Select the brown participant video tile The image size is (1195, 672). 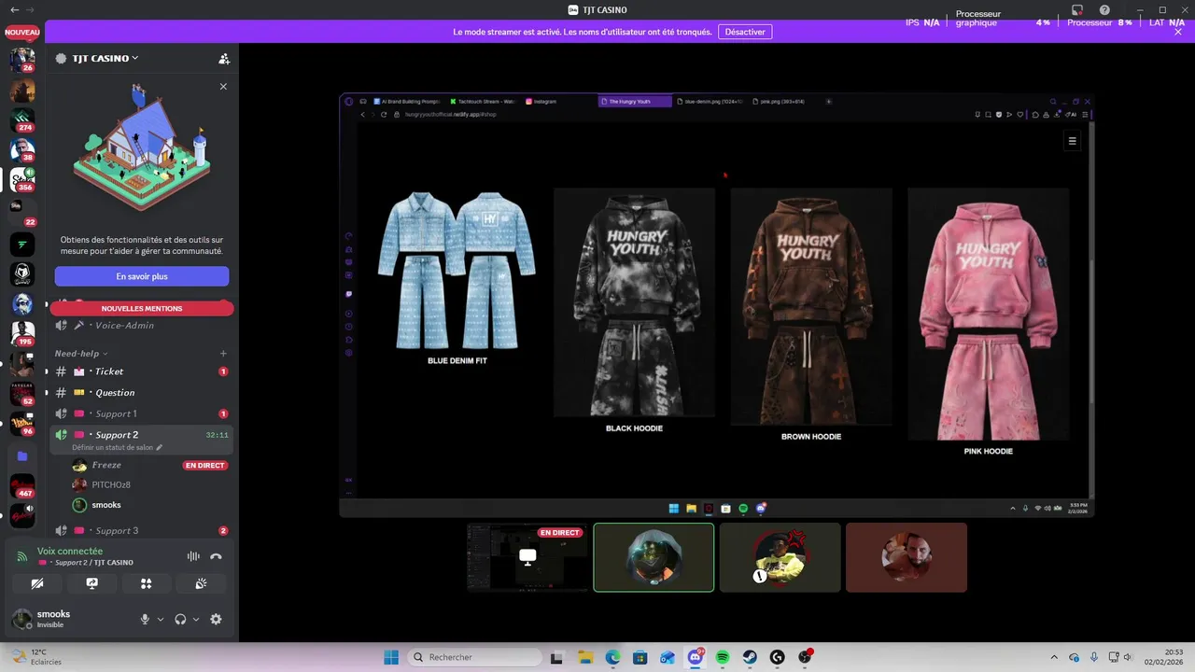click(907, 557)
